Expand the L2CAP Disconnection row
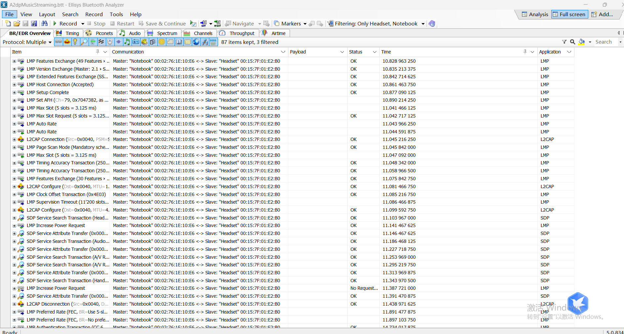 14,304
